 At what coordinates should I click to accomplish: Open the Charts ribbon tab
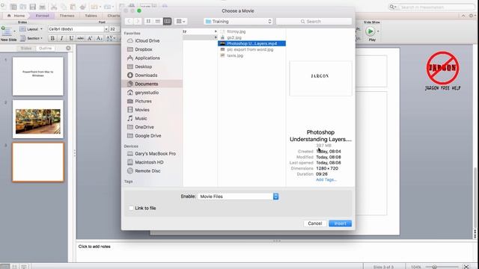[113, 16]
